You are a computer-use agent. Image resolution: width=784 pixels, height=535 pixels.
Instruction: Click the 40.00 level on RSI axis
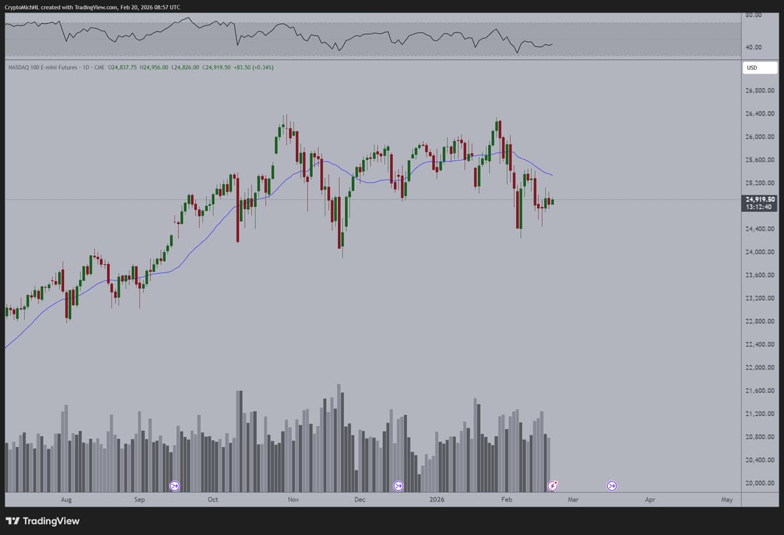tap(754, 47)
